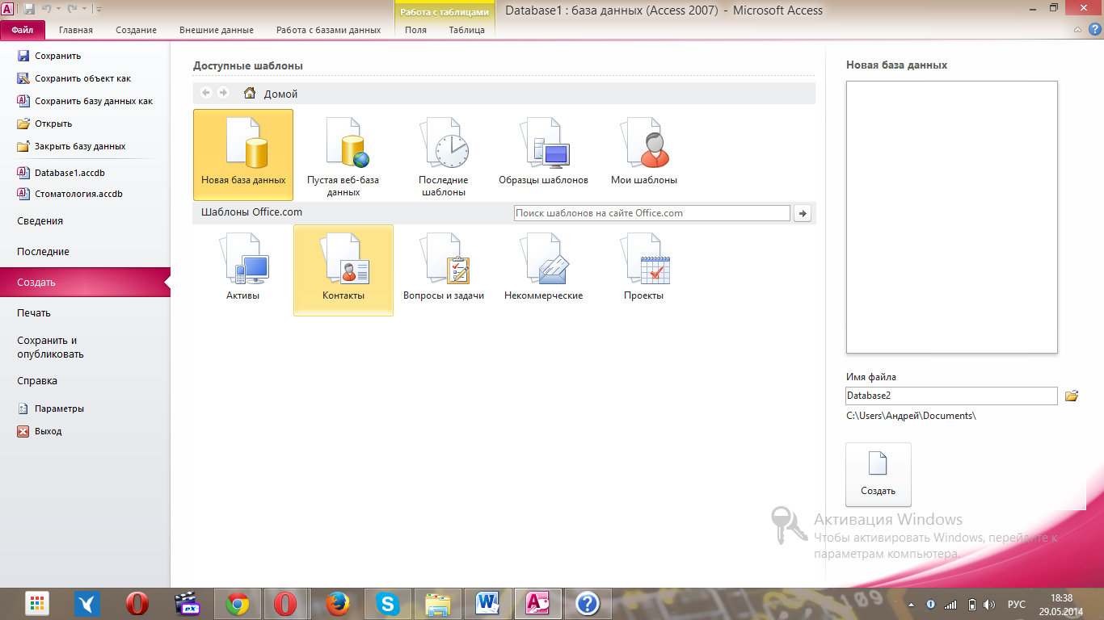Browse for file location folder icon
The height and width of the screenshot is (620, 1104).
click(x=1072, y=396)
